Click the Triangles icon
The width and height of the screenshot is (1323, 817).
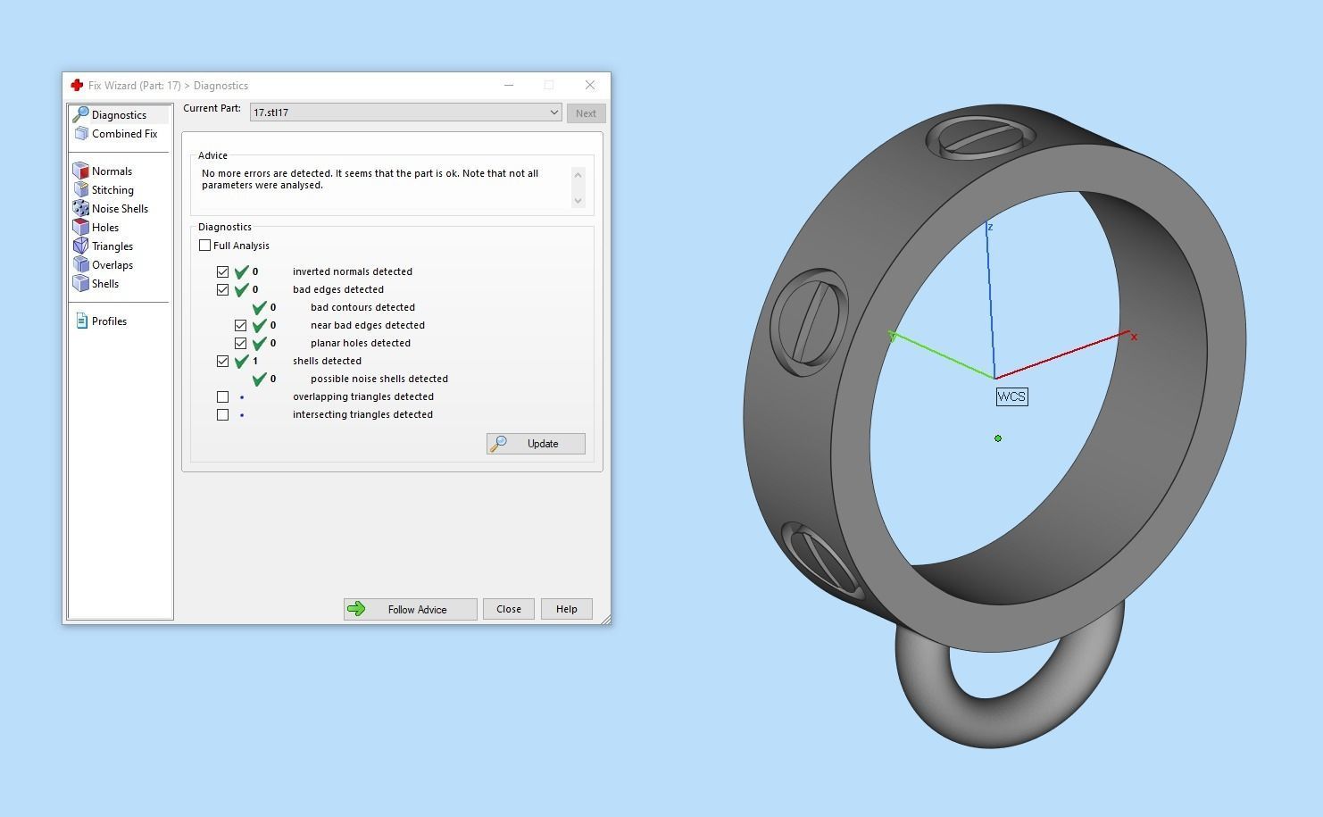[80, 246]
